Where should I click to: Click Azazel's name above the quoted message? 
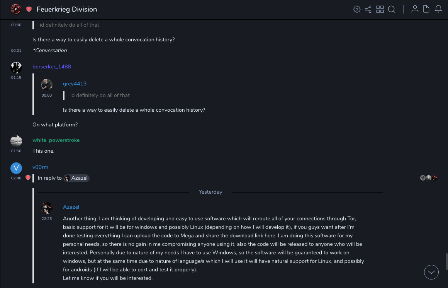(71, 207)
